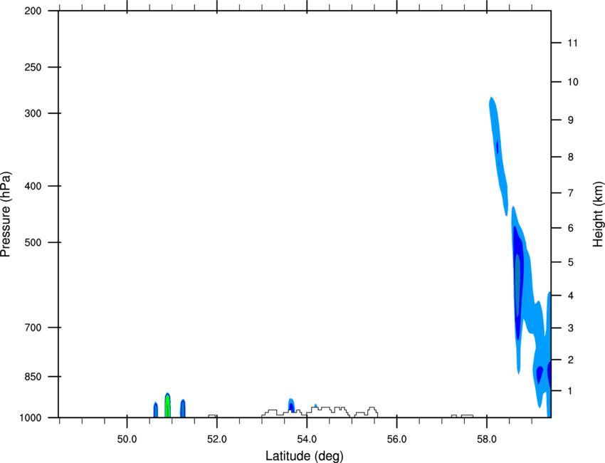This screenshot has width=605, height=463.
Task: Select the "700" pressure tick label
Action: pyautogui.click(x=33, y=328)
